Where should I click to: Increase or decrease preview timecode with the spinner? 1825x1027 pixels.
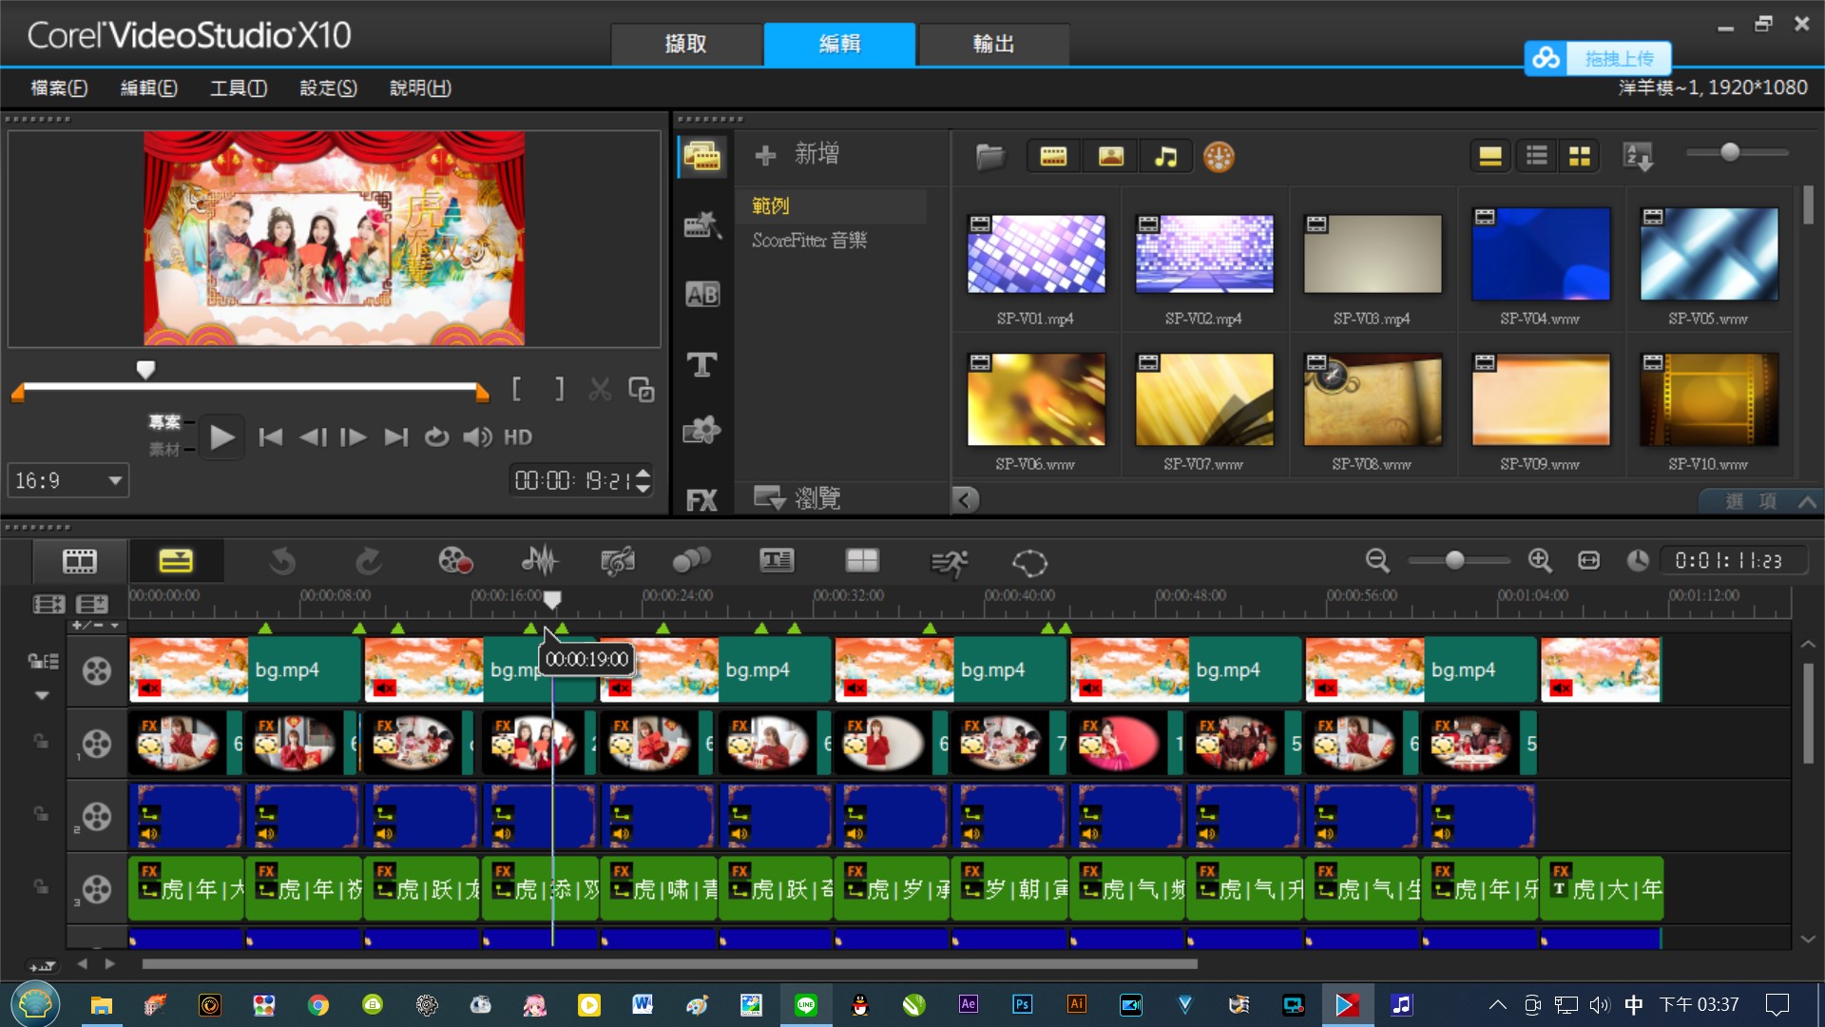(x=644, y=481)
